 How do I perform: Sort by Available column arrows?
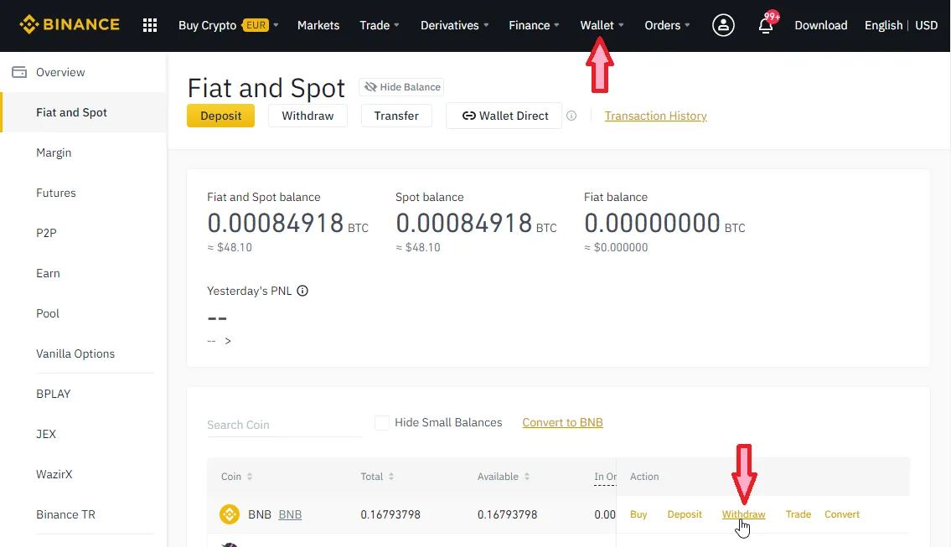pyautogui.click(x=527, y=477)
